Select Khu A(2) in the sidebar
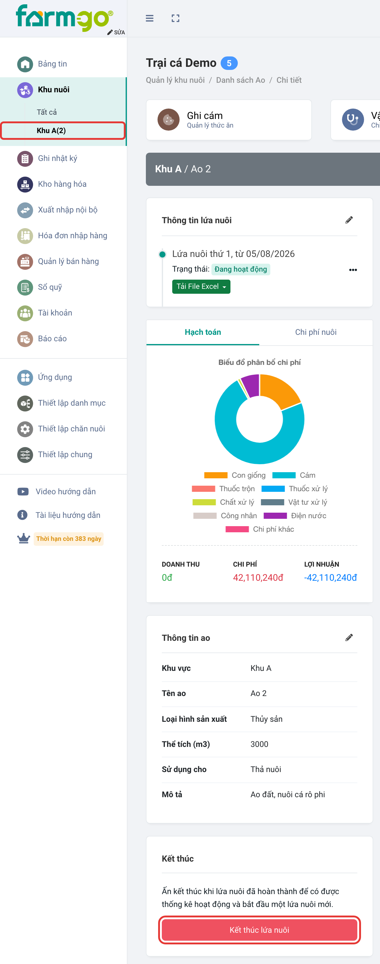 point(63,131)
